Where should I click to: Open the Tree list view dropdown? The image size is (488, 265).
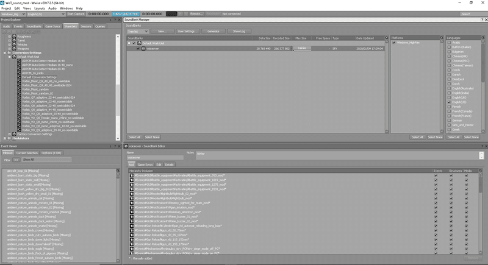click(138, 32)
